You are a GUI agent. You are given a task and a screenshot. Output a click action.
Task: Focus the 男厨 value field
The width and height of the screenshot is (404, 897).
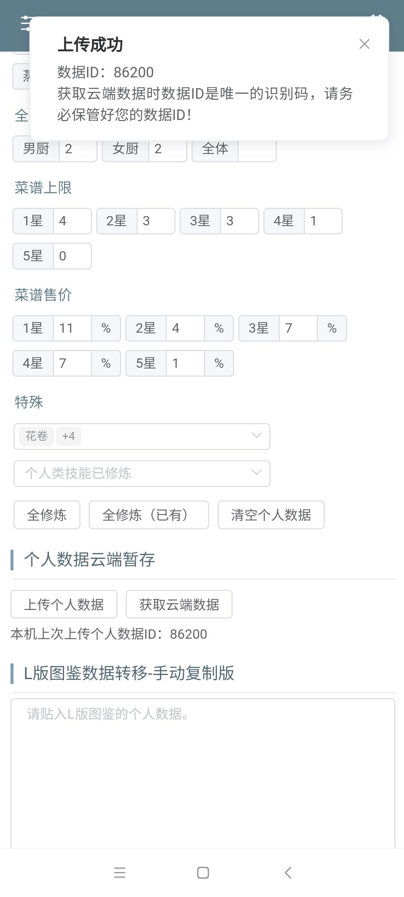(x=78, y=149)
